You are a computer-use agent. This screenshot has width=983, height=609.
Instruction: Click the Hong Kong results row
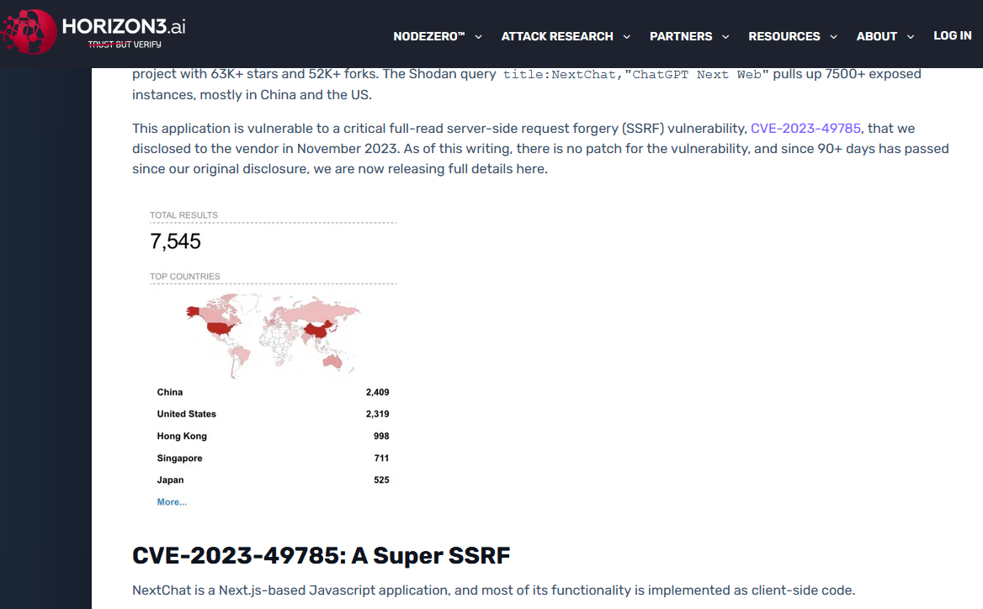pyautogui.click(x=273, y=436)
